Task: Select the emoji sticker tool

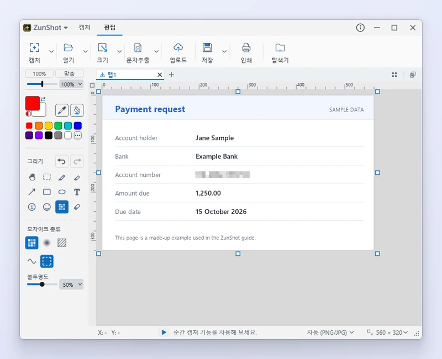Action: click(47, 207)
